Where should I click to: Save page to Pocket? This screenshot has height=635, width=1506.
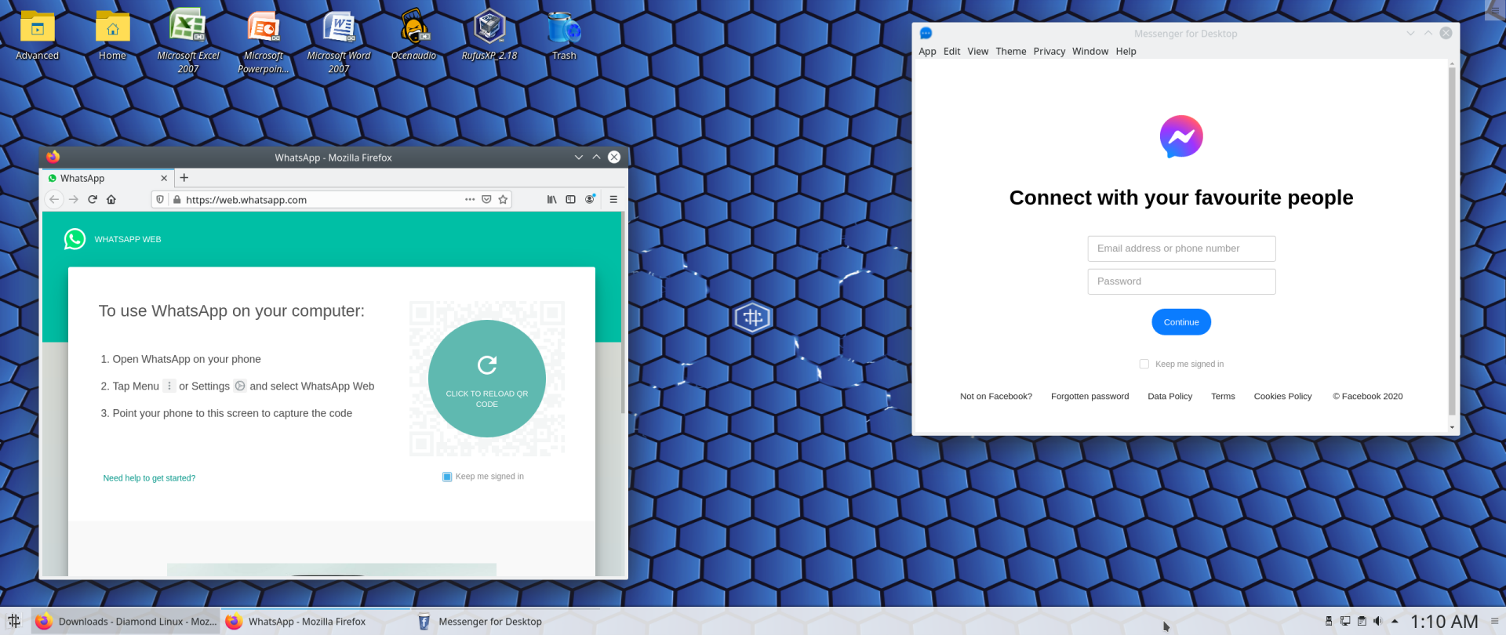[486, 199]
